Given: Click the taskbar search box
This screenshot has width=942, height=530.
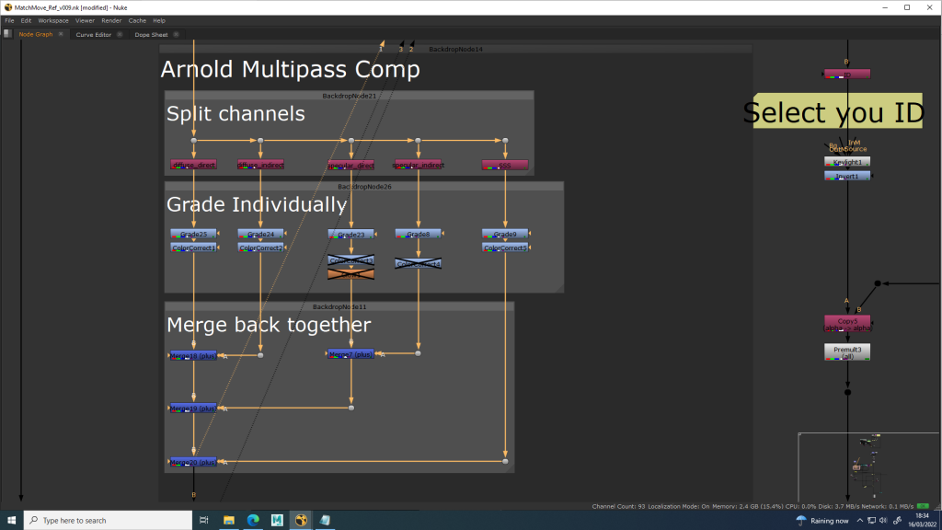Looking at the screenshot, I should [x=109, y=521].
